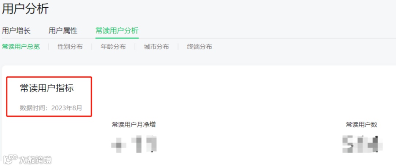
Task: Go to the 年龄分布 sub-tab
Action: [x=113, y=47]
